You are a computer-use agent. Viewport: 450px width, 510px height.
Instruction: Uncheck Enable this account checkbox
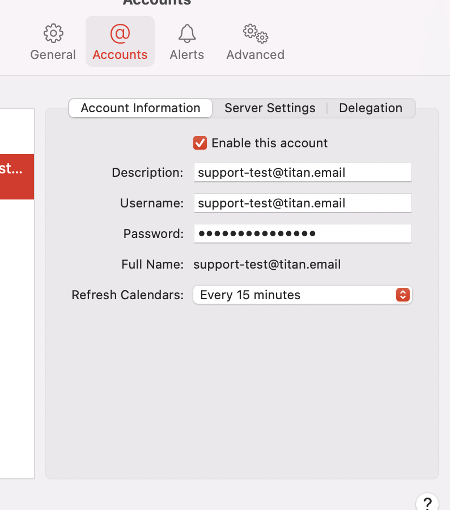click(200, 143)
